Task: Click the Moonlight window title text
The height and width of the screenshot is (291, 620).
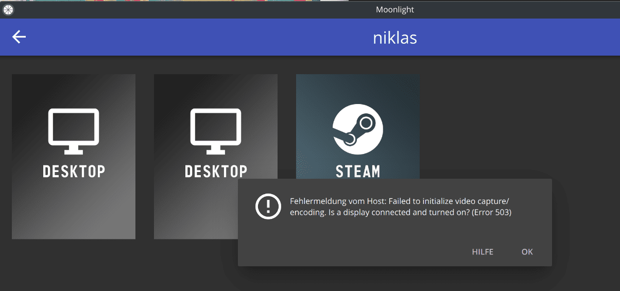Action: [395, 9]
